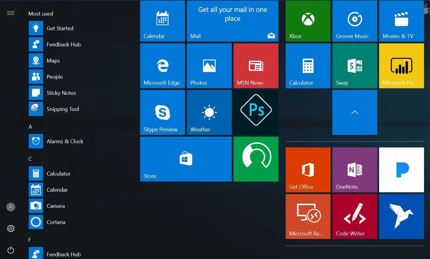Launch the Xbox tile
Viewport: 430px width, 259px height.
308,21
